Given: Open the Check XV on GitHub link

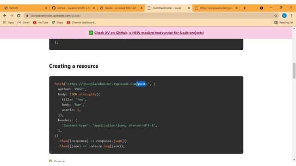Looking at the screenshot, I should [149, 33].
